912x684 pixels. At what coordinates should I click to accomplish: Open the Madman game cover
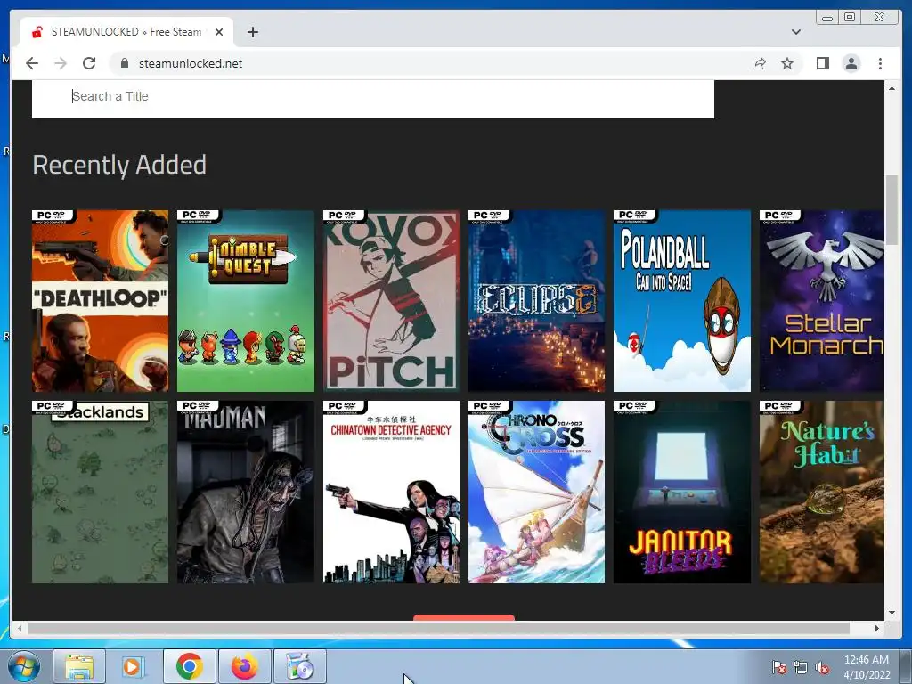coord(246,492)
